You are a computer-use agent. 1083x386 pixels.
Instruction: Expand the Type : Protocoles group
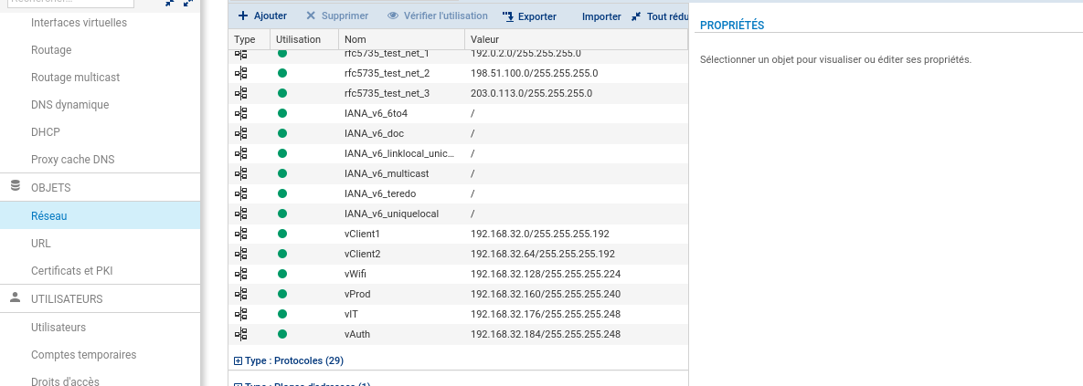point(239,360)
